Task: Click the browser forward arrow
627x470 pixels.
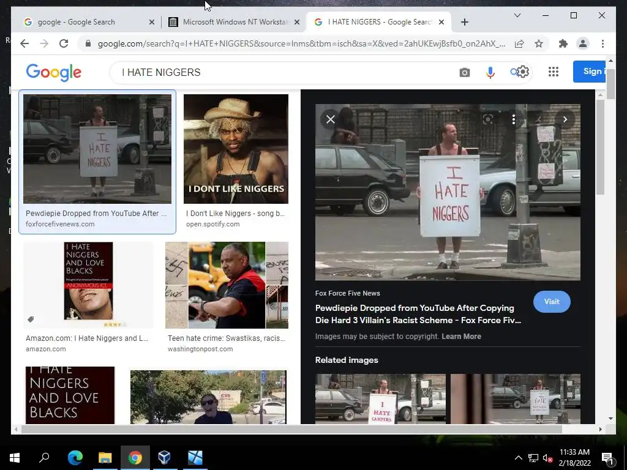Action: pos(44,43)
